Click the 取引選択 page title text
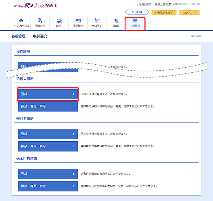 point(40,36)
